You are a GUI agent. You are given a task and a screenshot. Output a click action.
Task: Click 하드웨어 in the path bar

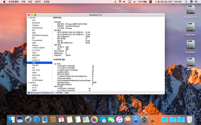(59, 93)
